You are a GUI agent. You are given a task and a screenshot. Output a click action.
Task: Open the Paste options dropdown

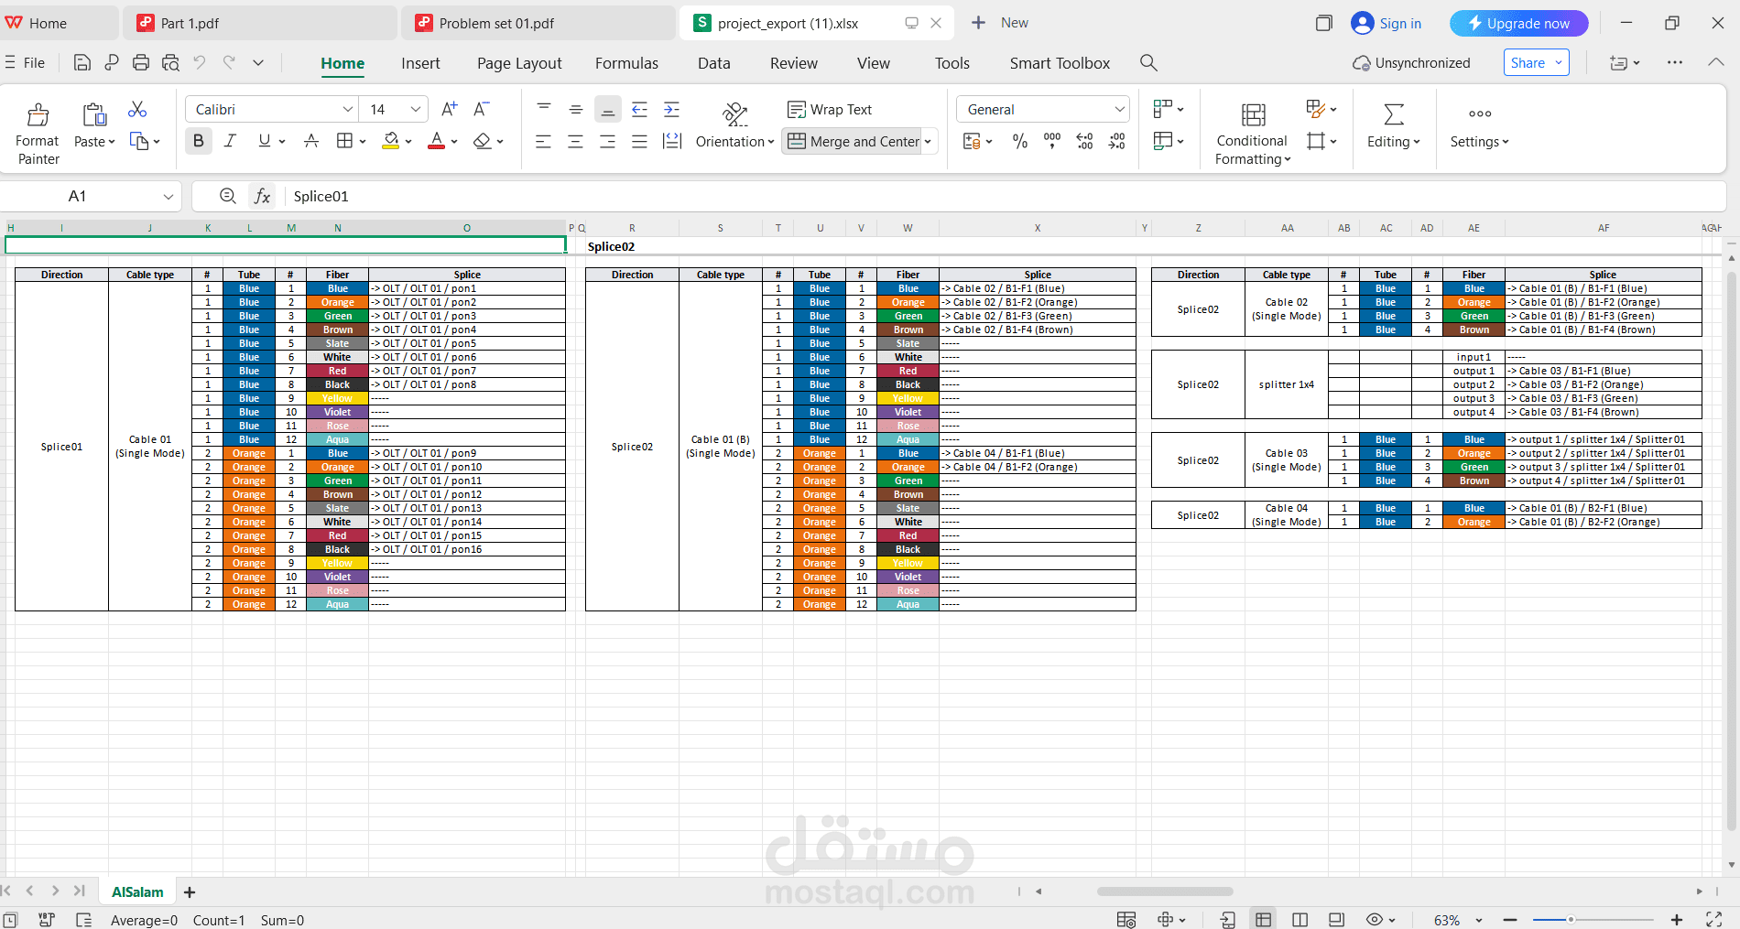click(x=94, y=142)
